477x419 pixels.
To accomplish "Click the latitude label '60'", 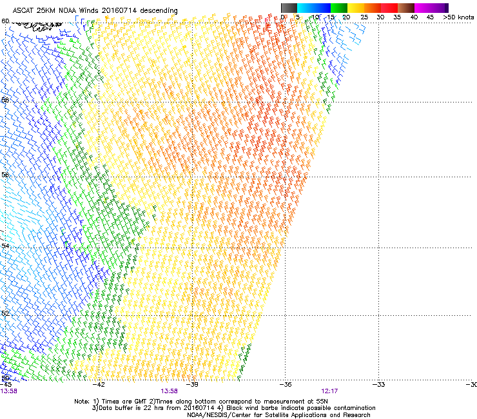I will pyautogui.click(x=5, y=21).
